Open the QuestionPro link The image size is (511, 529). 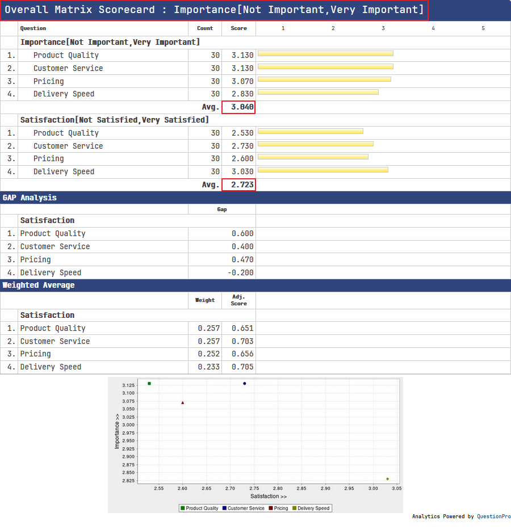(x=493, y=517)
